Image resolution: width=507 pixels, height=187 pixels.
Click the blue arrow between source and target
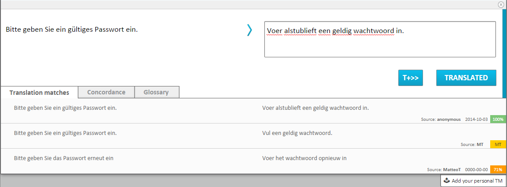click(x=250, y=30)
